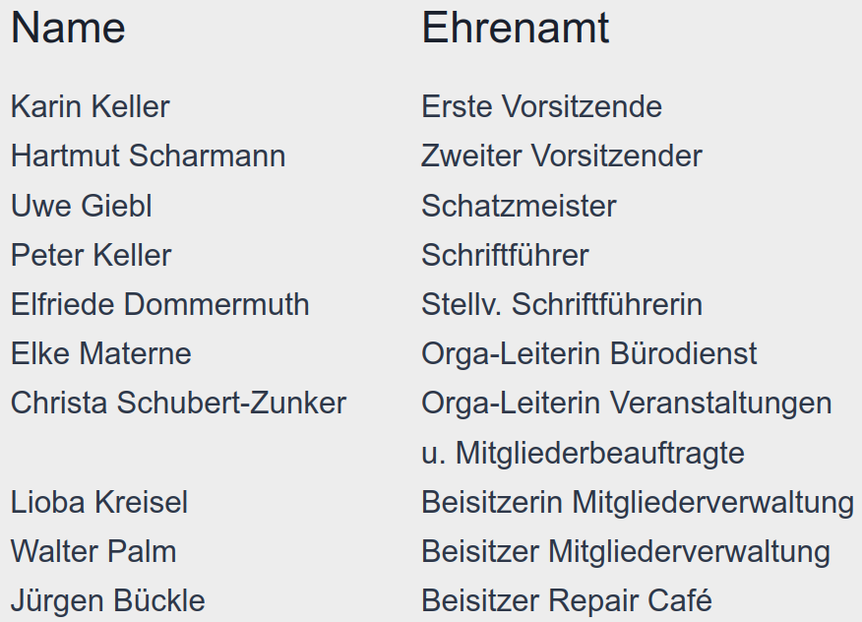
Task: Select the name Christa Schubert-Zunker
Action: click(178, 403)
